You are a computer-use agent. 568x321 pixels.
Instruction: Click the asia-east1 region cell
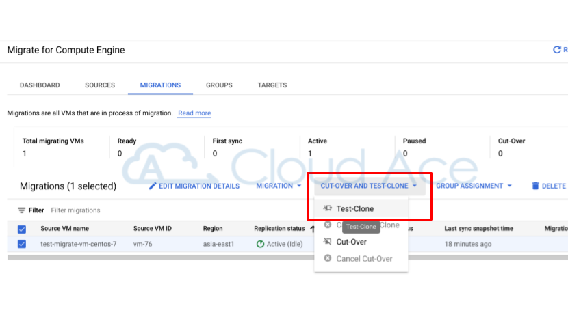[x=218, y=244]
